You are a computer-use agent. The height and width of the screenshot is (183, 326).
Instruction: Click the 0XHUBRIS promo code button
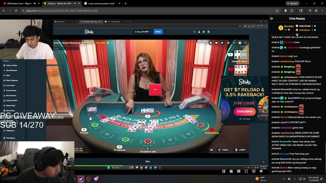[x=244, y=112]
